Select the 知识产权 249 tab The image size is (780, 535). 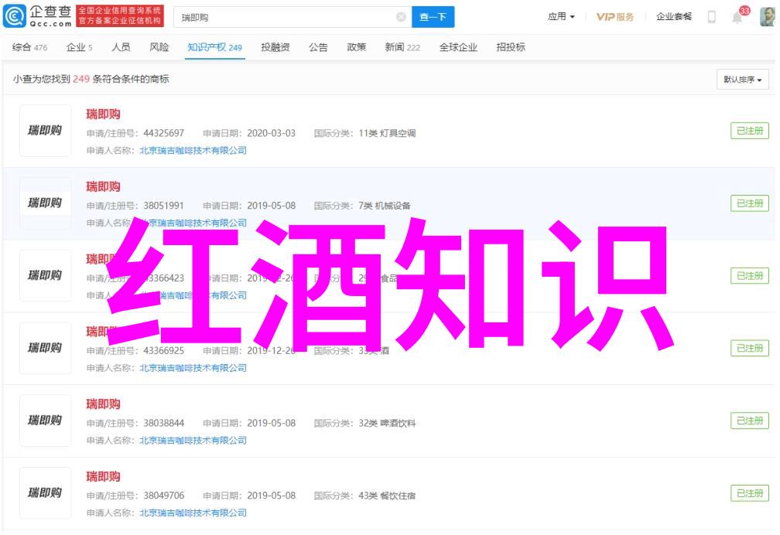[x=215, y=48]
